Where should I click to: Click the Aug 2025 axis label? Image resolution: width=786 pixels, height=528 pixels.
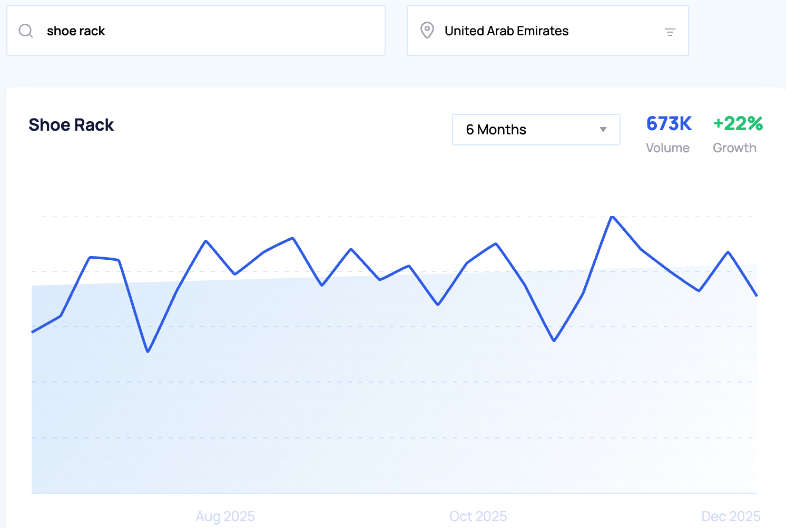tap(225, 516)
